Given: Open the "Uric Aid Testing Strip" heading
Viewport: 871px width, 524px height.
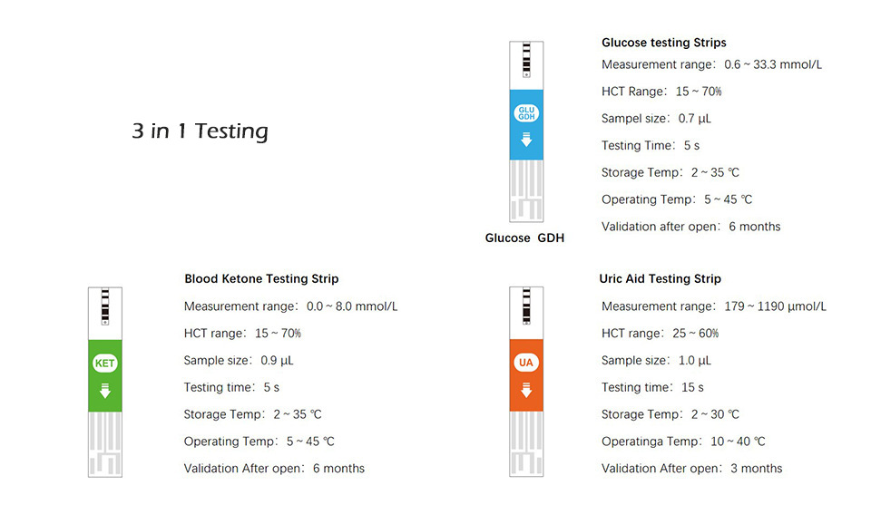Looking at the screenshot, I should point(660,279).
